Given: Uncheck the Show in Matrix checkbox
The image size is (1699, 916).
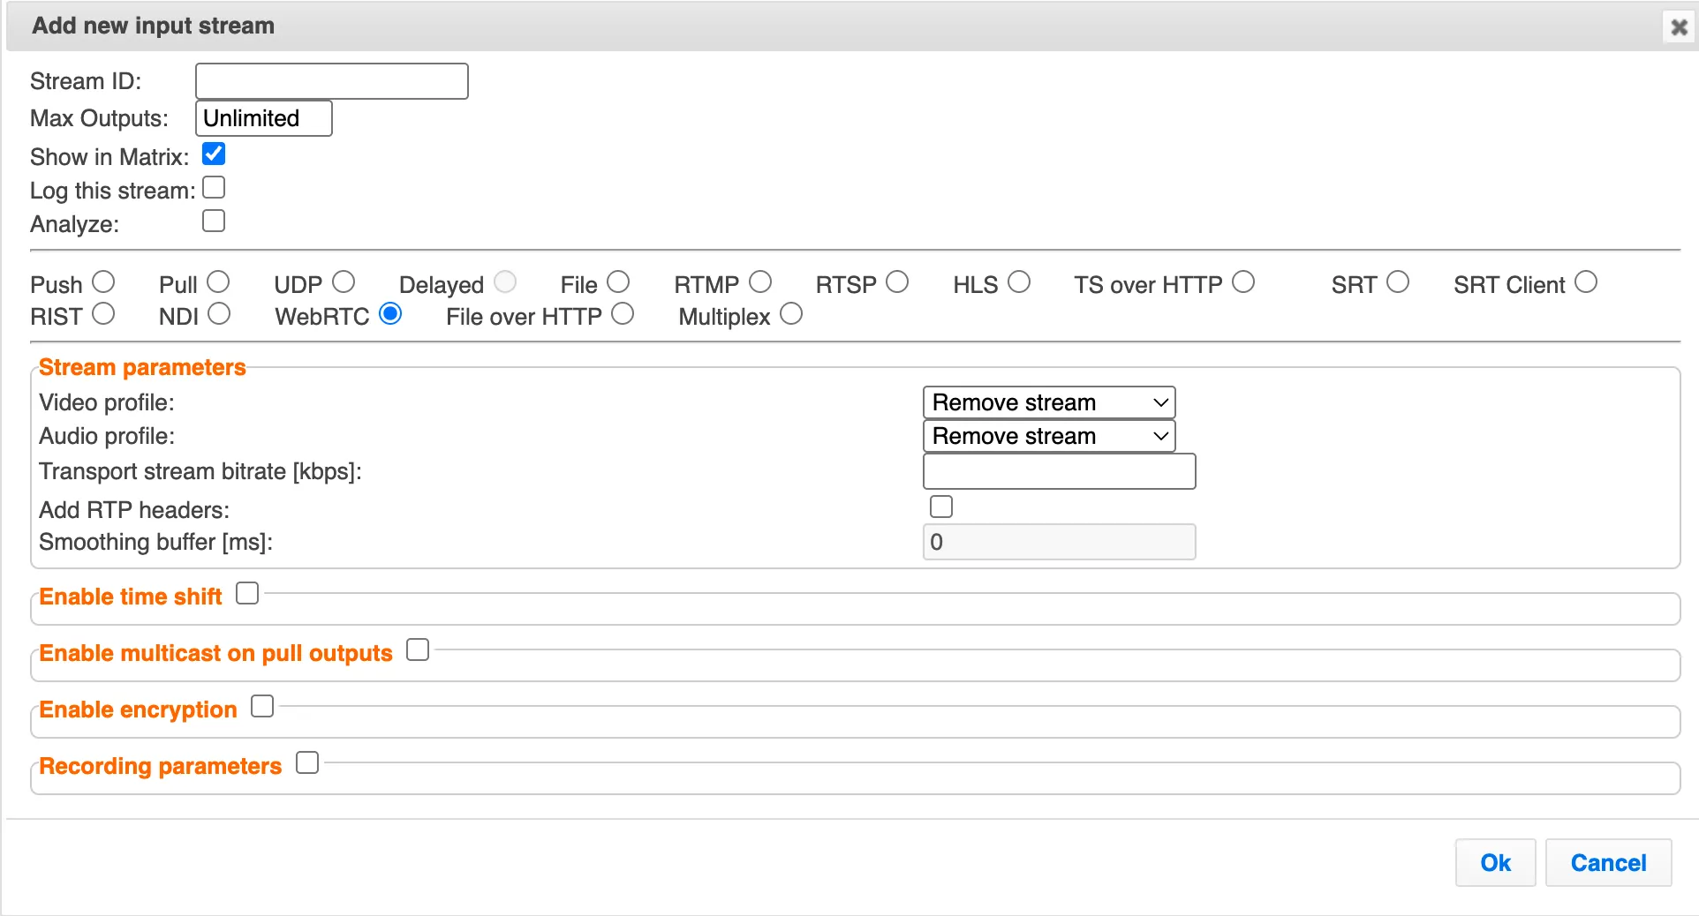Looking at the screenshot, I should click(x=214, y=154).
